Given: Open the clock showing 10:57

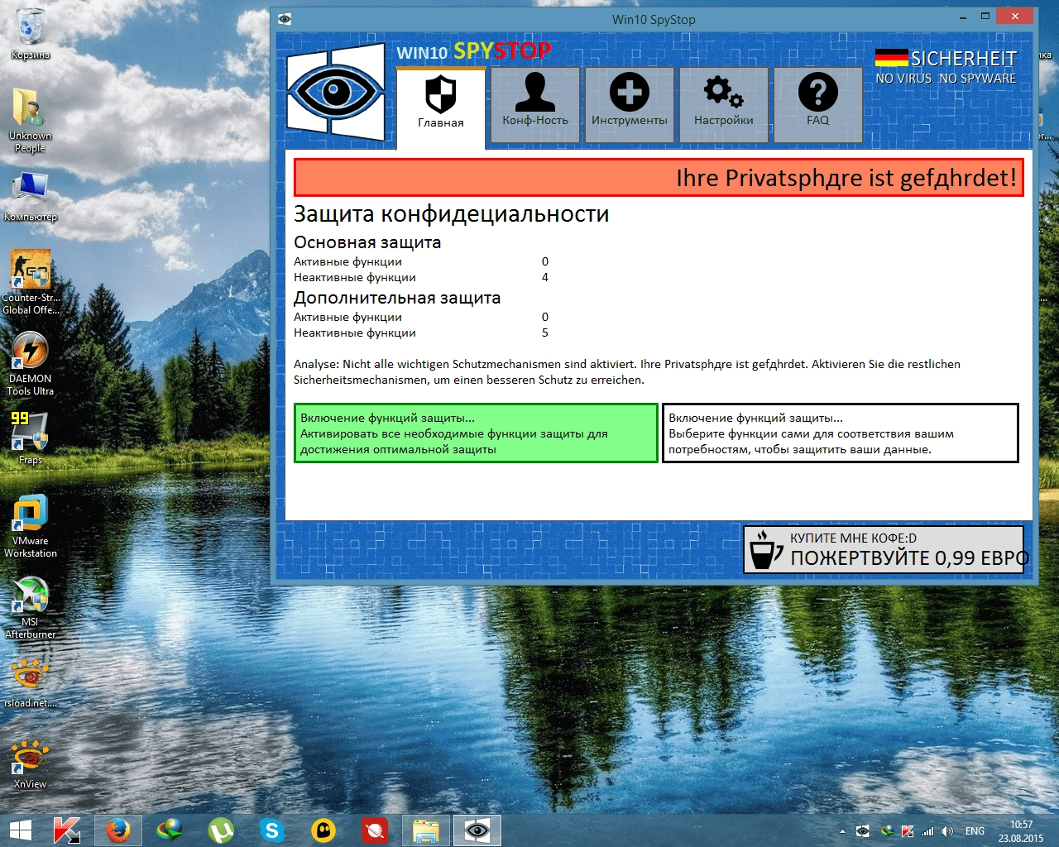Looking at the screenshot, I should 1021,831.
